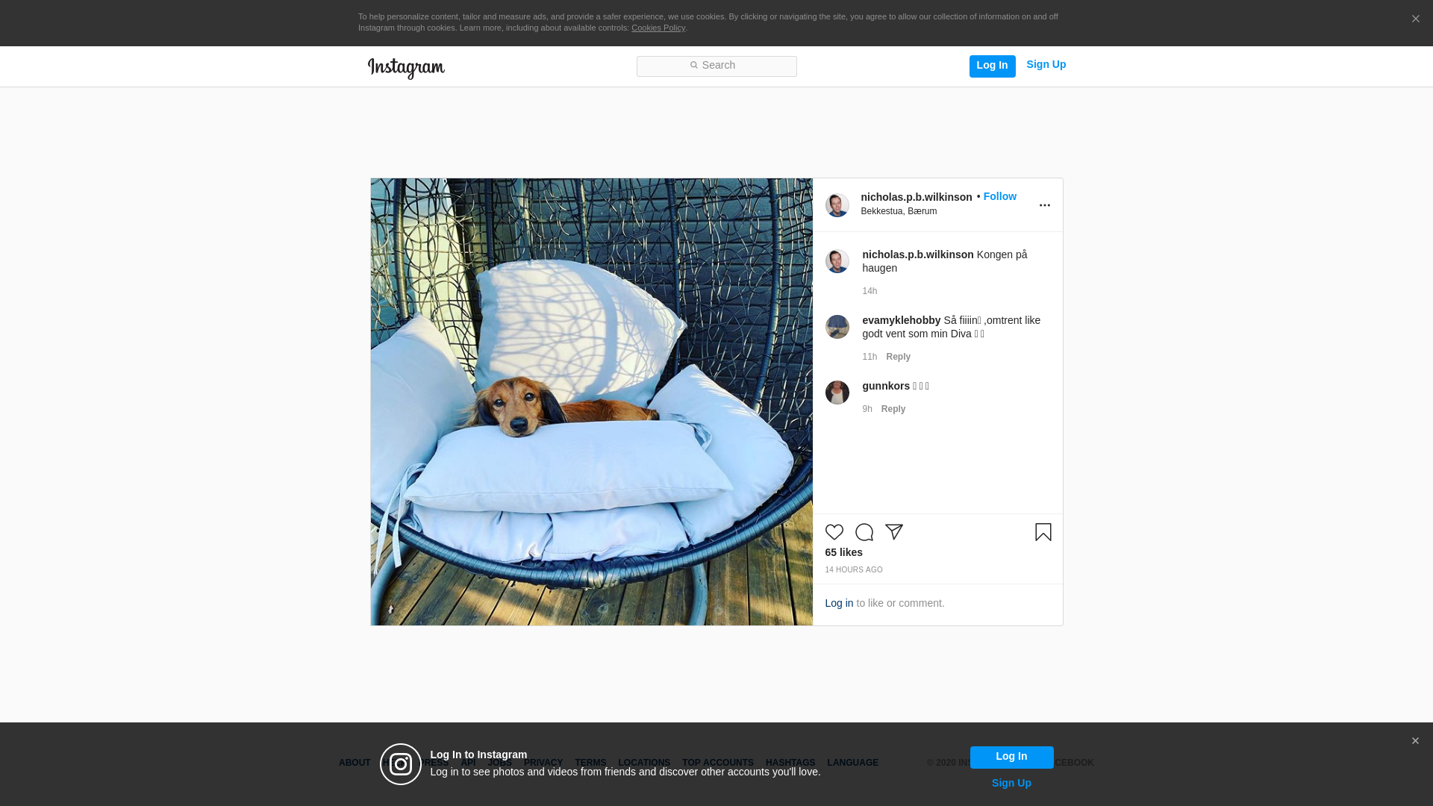Click the Instagram camera icon in login banner
Viewport: 1433px width, 806px height.
click(401, 764)
